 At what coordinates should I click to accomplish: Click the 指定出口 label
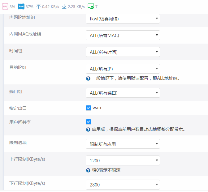point(18,108)
